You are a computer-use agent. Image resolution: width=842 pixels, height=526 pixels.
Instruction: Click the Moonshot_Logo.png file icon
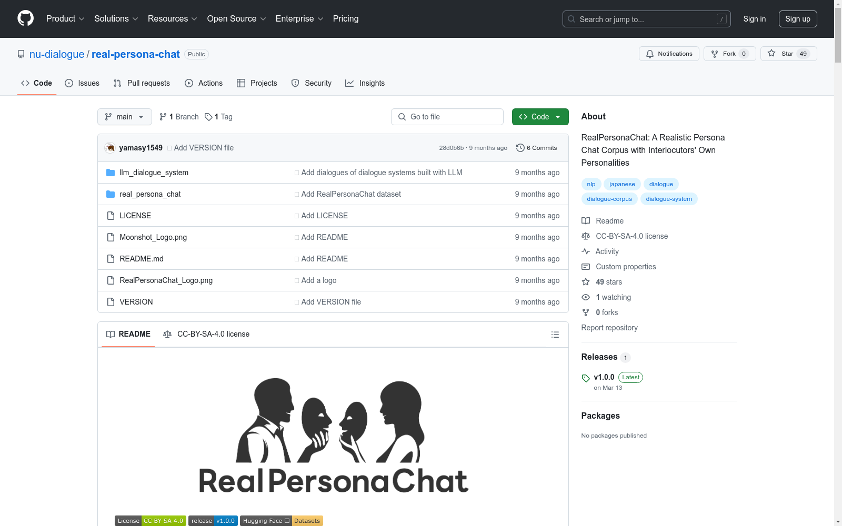click(x=111, y=237)
